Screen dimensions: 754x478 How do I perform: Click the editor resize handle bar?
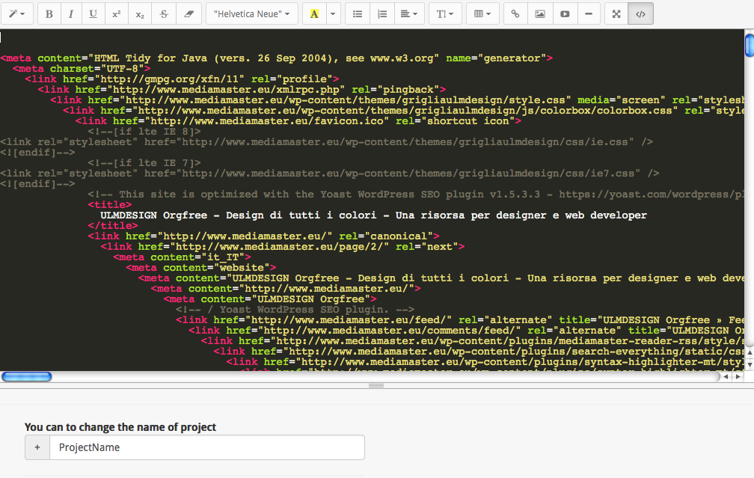[376, 386]
